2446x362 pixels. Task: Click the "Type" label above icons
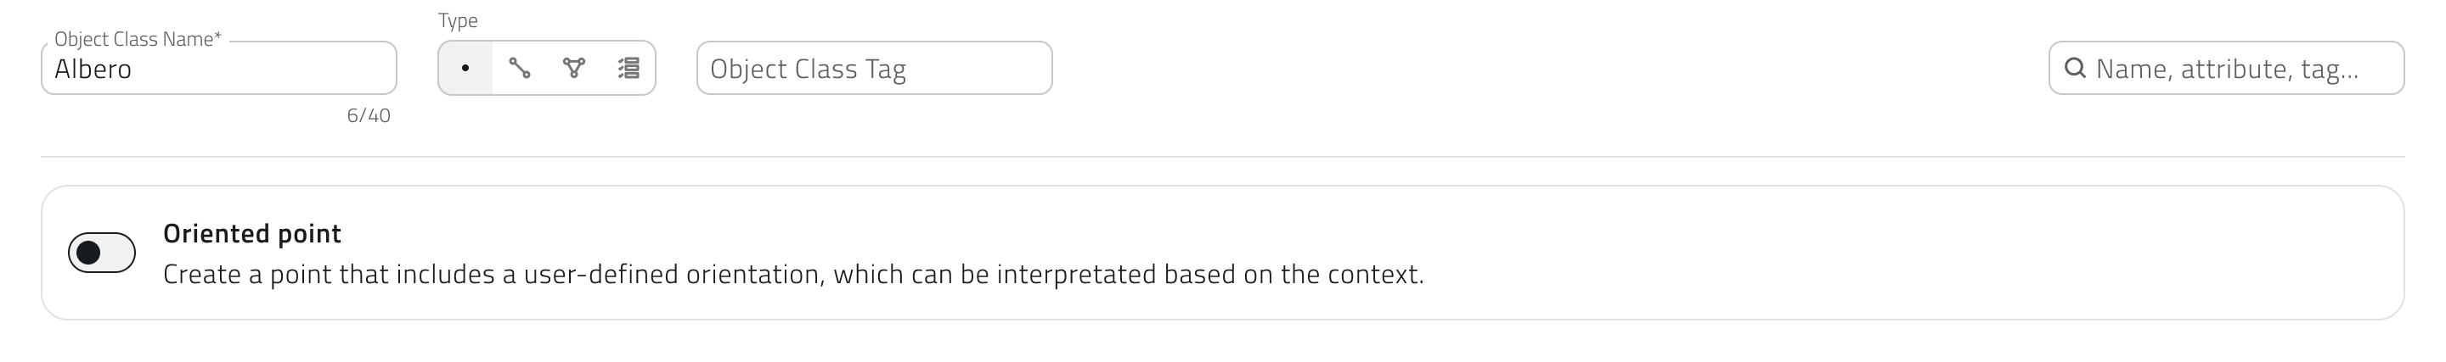pos(458,19)
